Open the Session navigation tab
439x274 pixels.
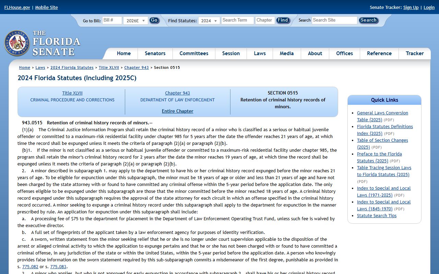coord(231,53)
